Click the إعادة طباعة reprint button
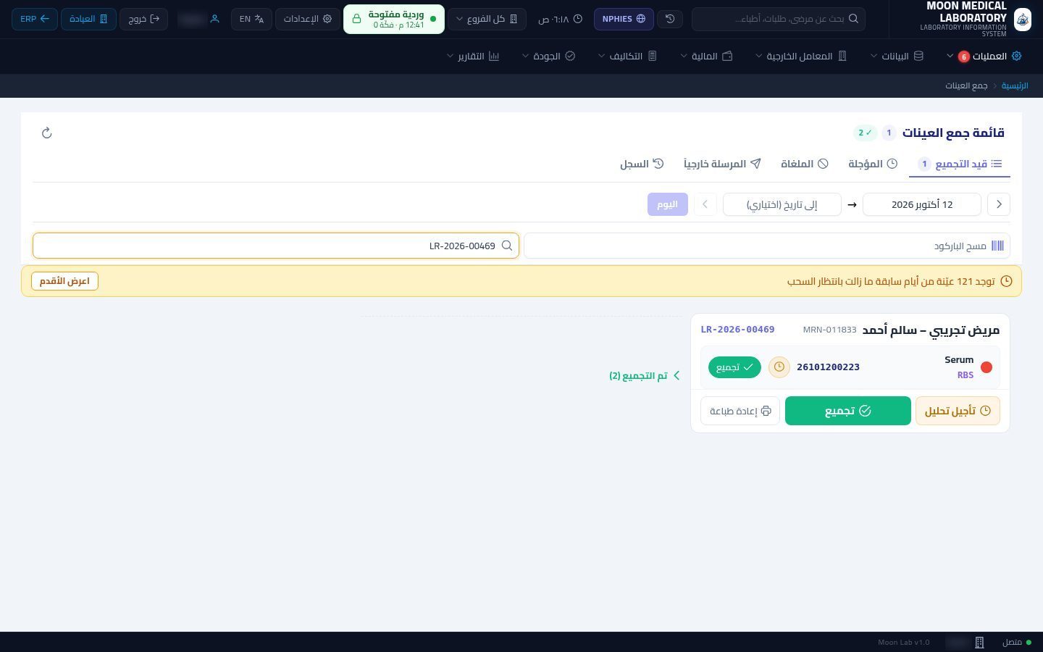 [x=740, y=411]
